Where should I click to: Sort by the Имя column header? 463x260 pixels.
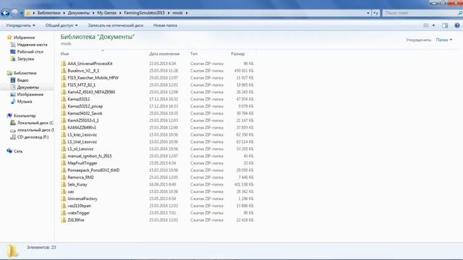click(64, 54)
